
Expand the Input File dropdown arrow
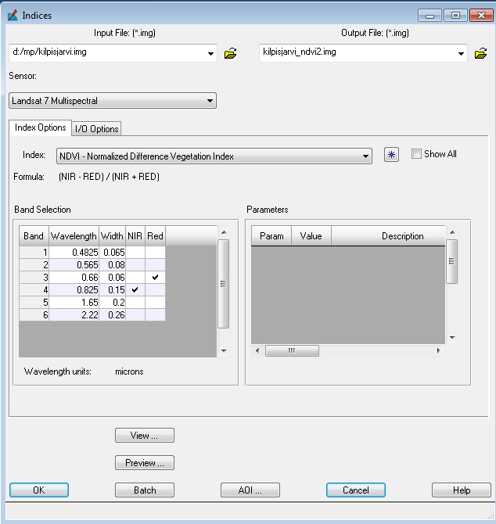click(210, 53)
